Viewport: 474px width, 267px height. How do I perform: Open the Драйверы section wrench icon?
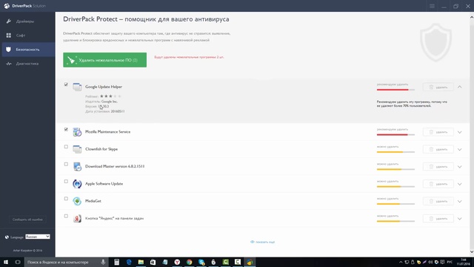[x=8, y=22]
